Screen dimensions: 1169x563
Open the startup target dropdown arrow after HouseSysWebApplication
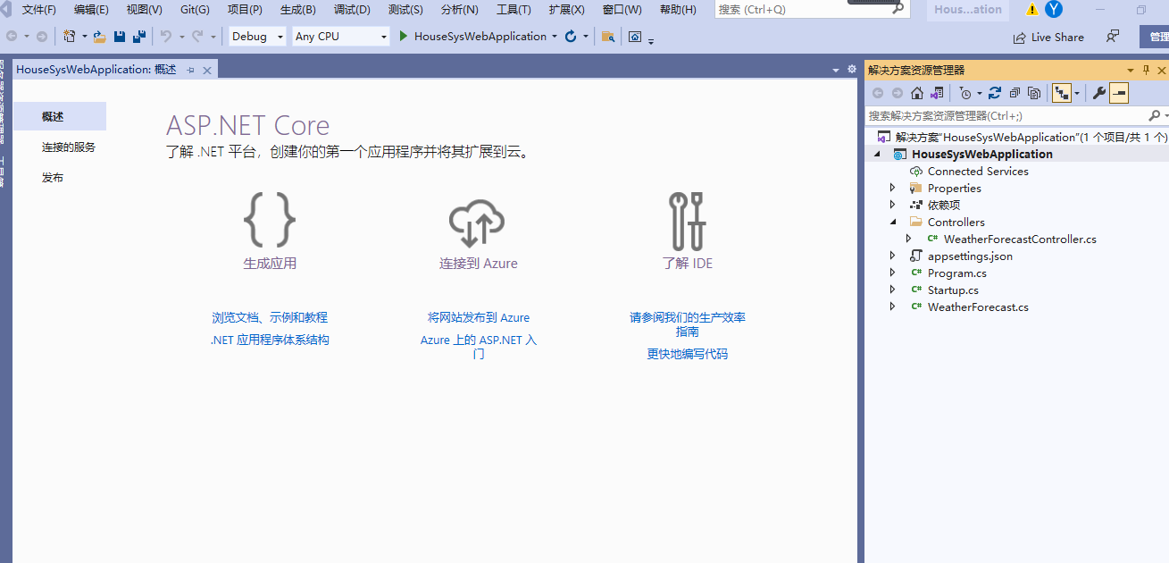click(x=555, y=37)
